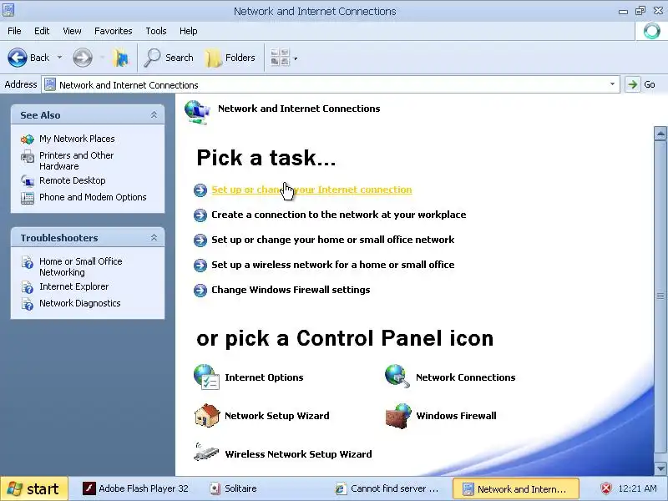Click Network and Internet Connections header globe icon
Image resolution: width=668 pixels, height=501 pixels.
(x=197, y=112)
